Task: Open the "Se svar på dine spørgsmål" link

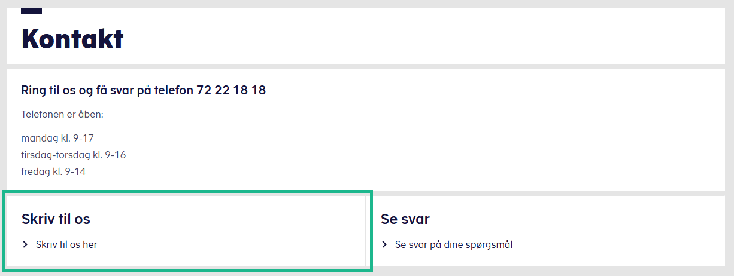Action: click(x=454, y=244)
